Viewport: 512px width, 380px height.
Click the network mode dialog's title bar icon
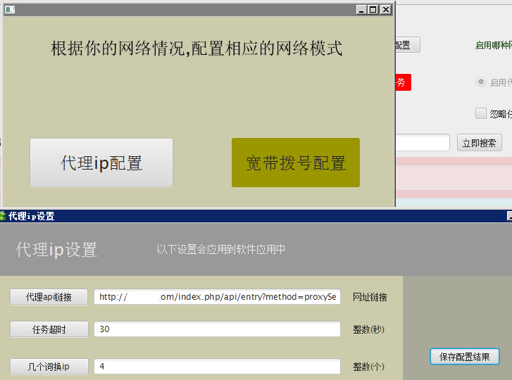[x=10, y=10]
